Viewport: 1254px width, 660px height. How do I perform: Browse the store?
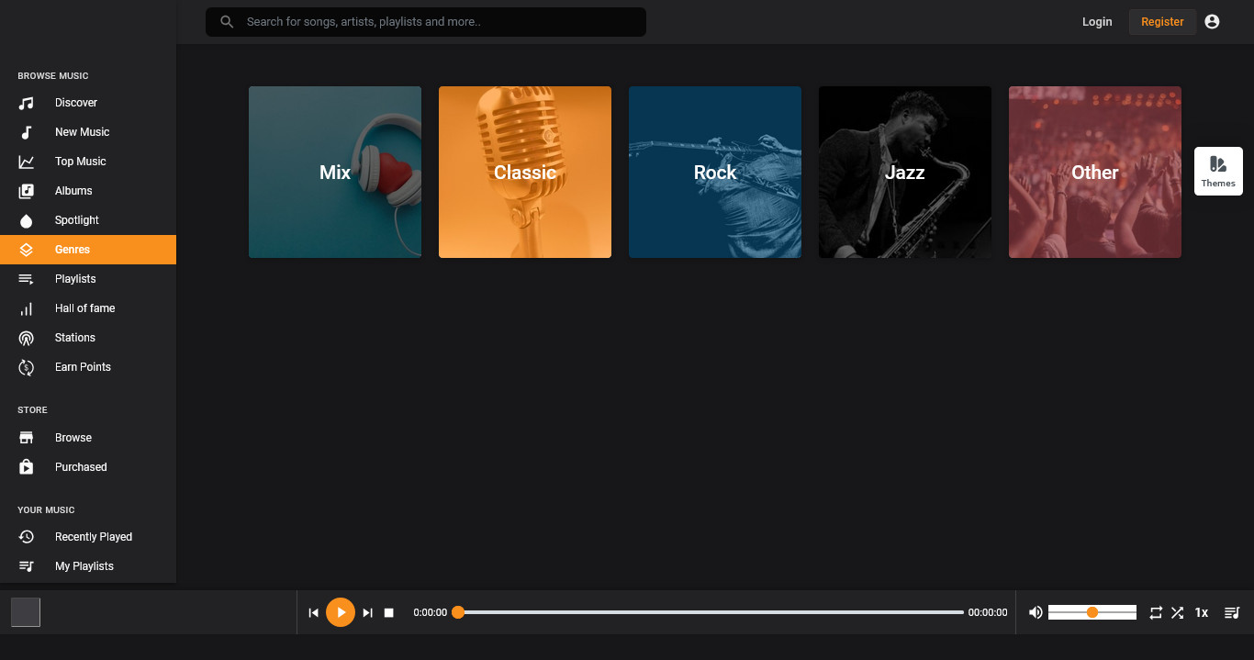click(x=88, y=438)
